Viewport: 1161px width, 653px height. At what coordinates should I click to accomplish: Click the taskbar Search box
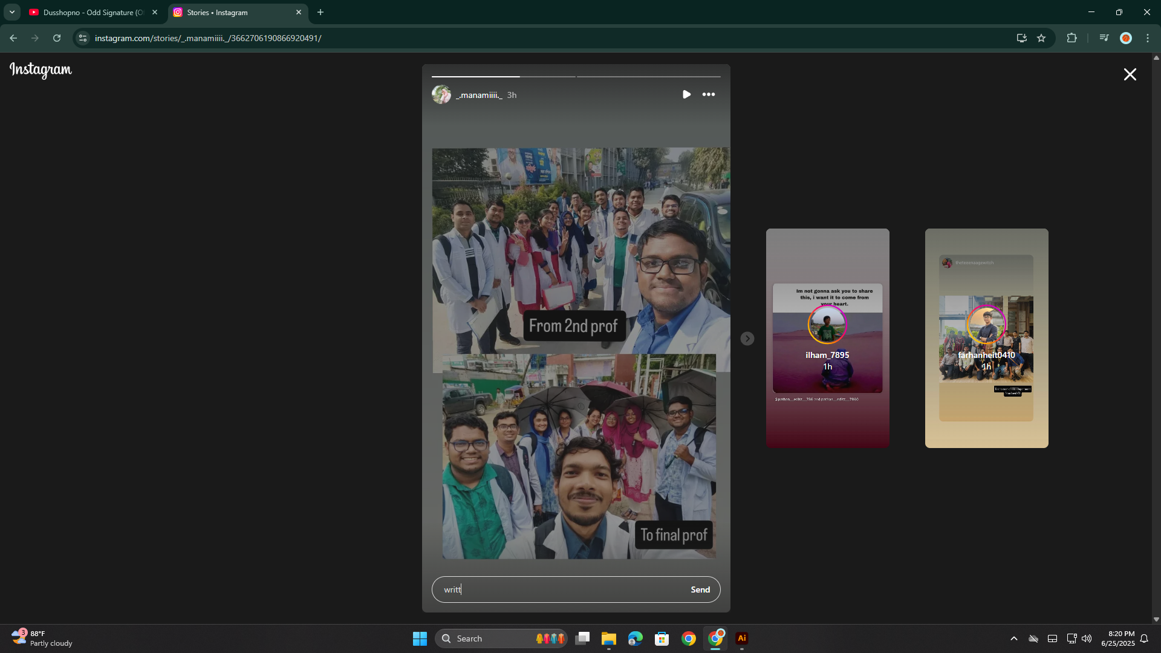point(501,638)
